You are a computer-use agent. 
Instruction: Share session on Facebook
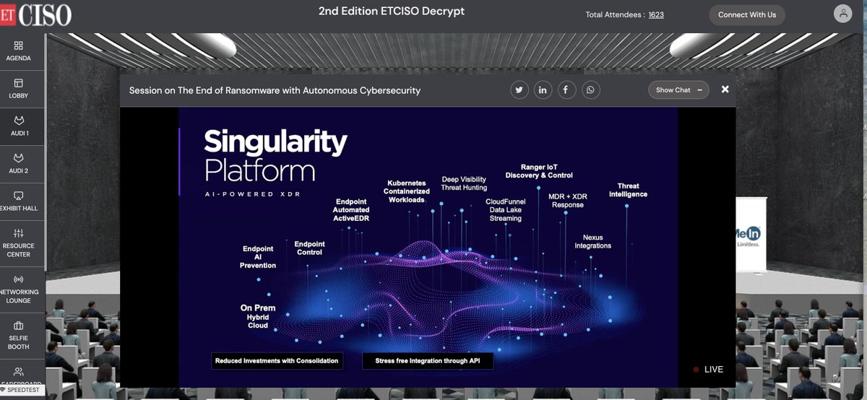click(566, 90)
